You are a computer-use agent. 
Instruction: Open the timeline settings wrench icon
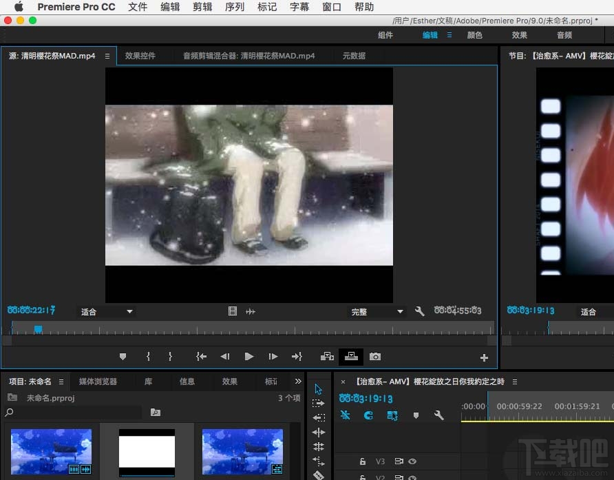tap(438, 415)
